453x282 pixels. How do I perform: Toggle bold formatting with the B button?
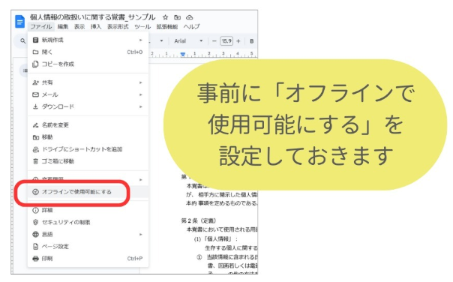(x=252, y=41)
